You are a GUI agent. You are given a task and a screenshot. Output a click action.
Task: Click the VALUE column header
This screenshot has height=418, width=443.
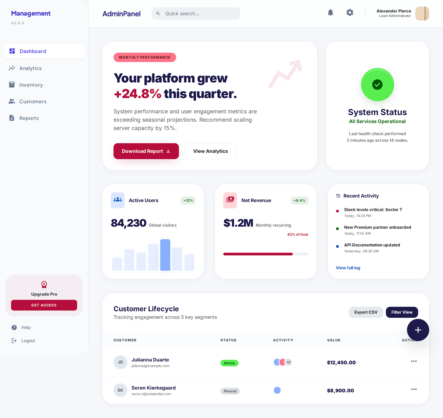point(334,340)
